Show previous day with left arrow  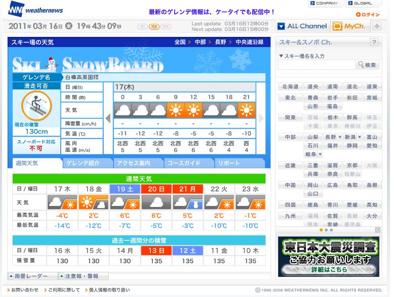point(108,118)
